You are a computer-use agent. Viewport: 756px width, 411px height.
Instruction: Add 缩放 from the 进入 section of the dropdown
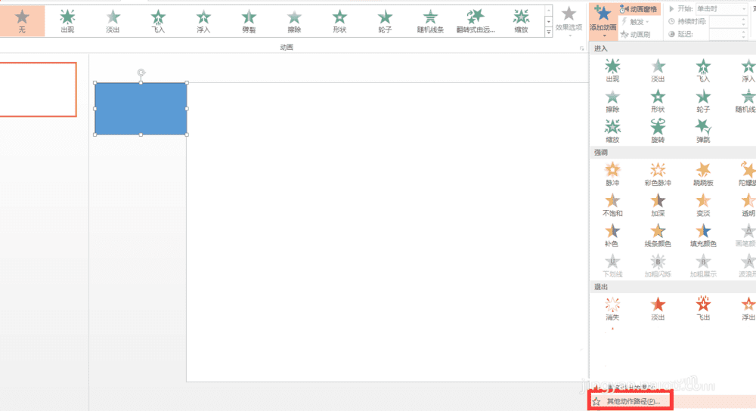612,131
